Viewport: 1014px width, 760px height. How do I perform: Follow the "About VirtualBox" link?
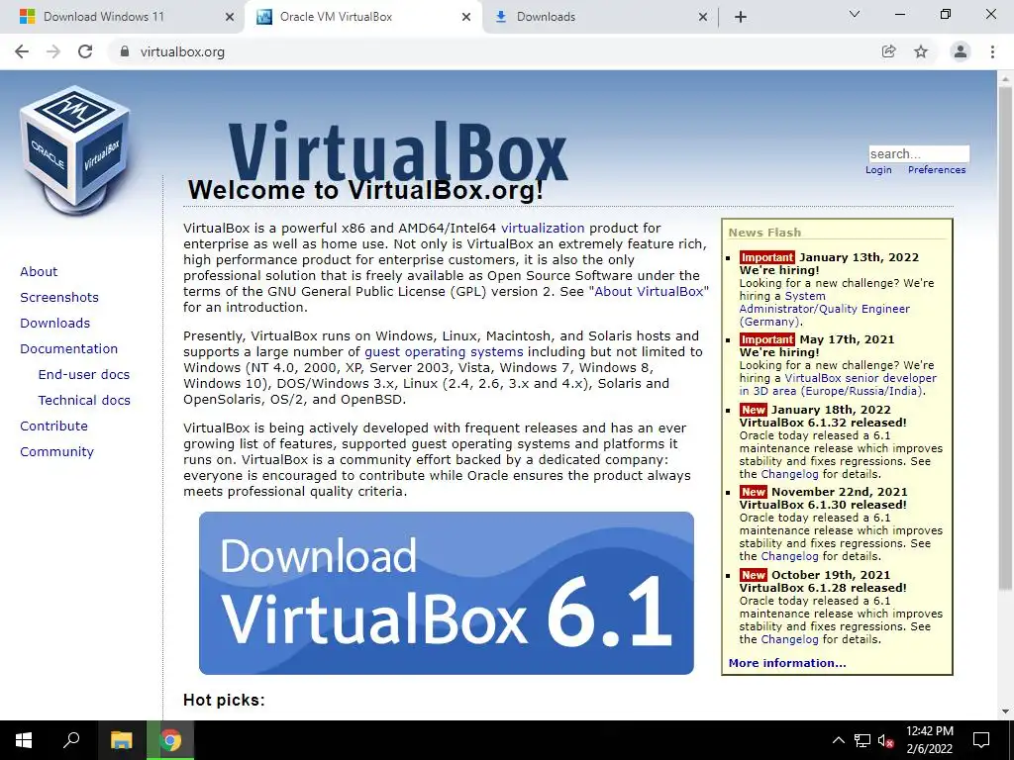click(x=649, y=292)
